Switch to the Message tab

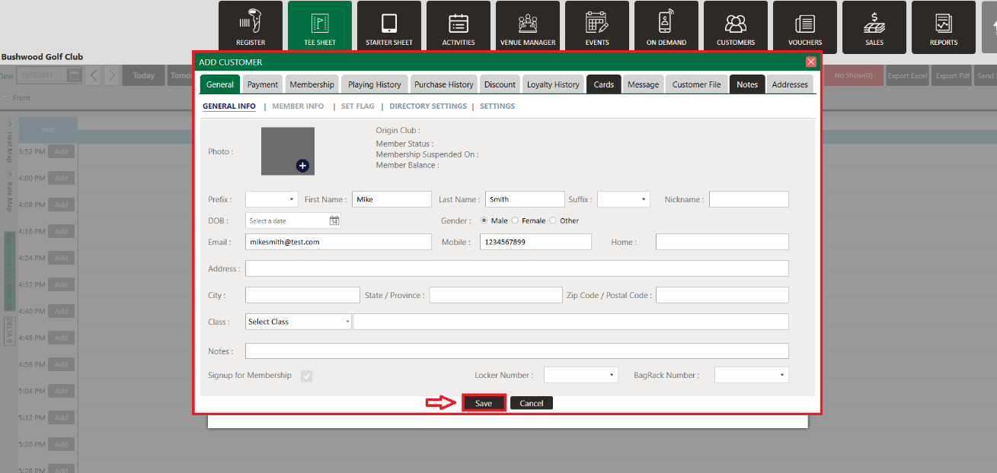(644, 84)
